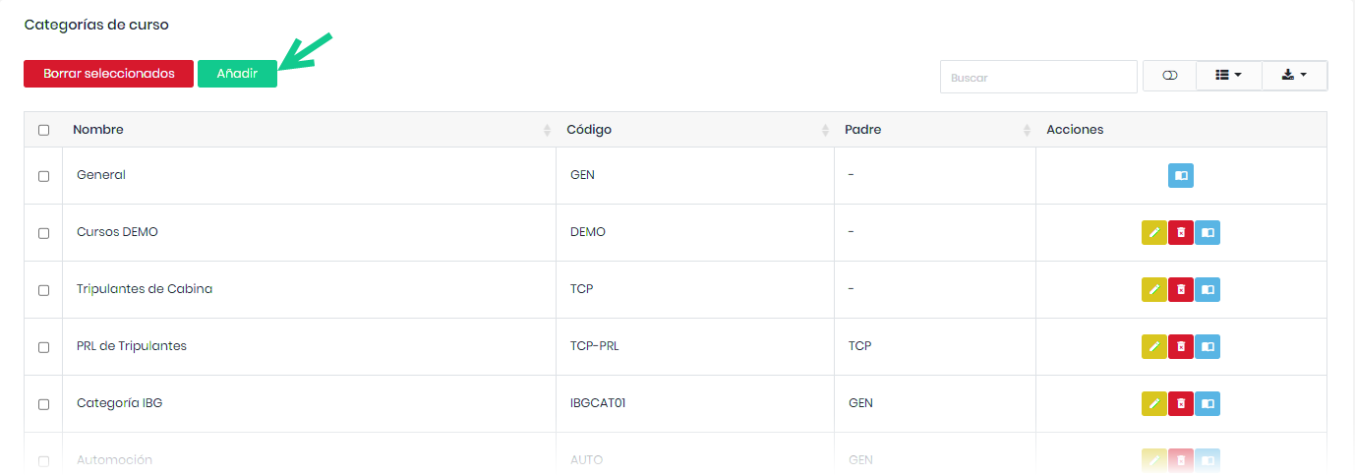Check the select-all header checkbox

pos(43,130)
